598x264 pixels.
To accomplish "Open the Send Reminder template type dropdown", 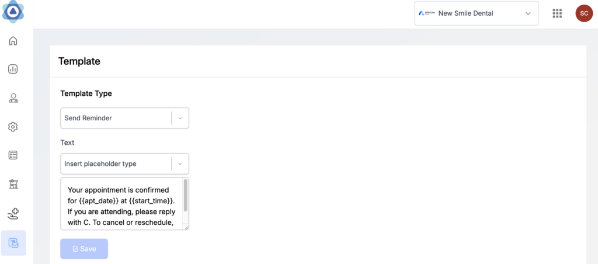I will 117,118.
